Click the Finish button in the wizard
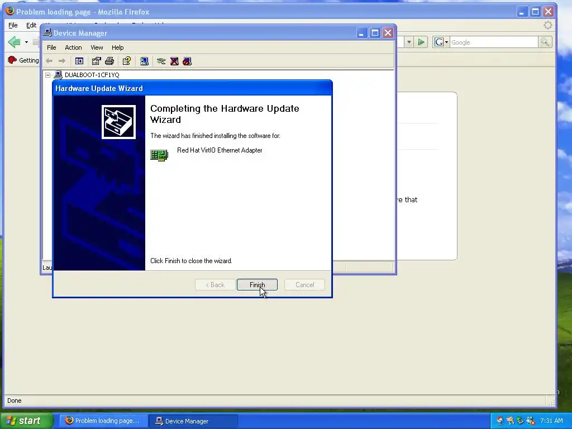Screen dimensions: 572x429 (257, 284)
